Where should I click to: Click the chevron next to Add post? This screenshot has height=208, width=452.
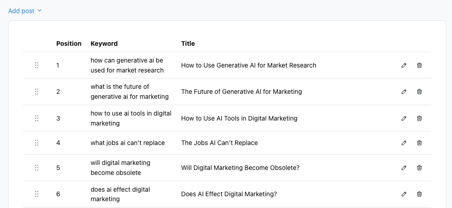pyautogui.click(x=40, y=11)
